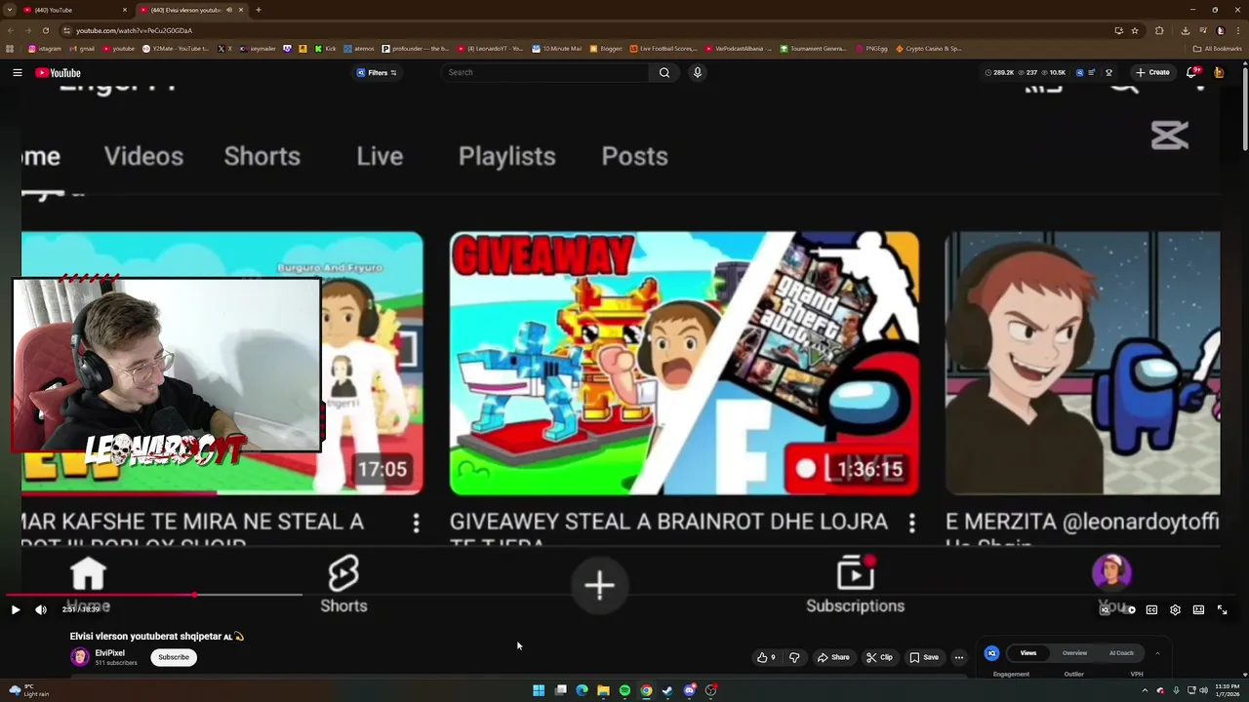Select the Overview tab in the vidIQ panel
The image size is (1249, 702).
click(x=1074, y=653)
